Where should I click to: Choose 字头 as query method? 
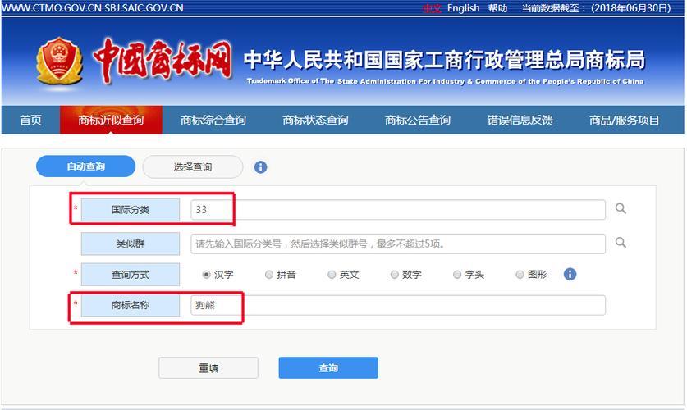click(x=457, y=275)
